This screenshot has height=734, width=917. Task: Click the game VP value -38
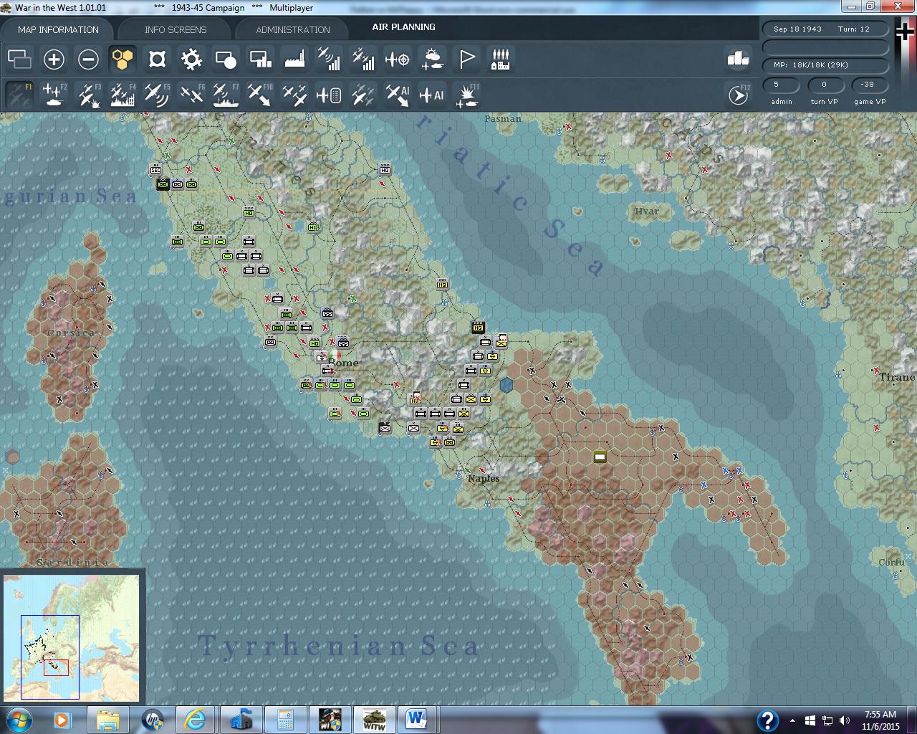pyautogui.click(x=869, y=84)
